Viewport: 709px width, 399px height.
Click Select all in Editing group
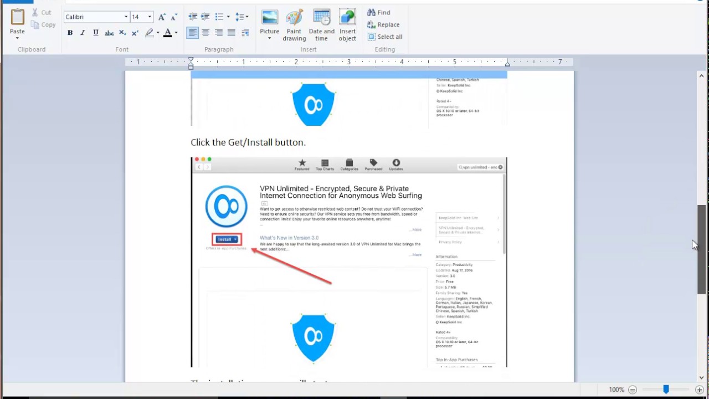[x=384, y=37]
